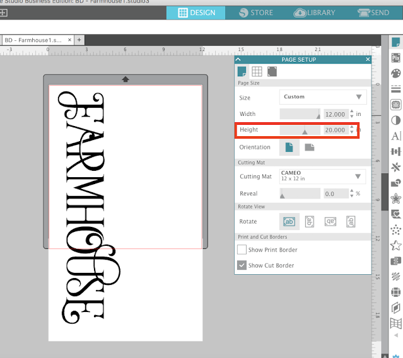Switch to the SEND tab

373,13
